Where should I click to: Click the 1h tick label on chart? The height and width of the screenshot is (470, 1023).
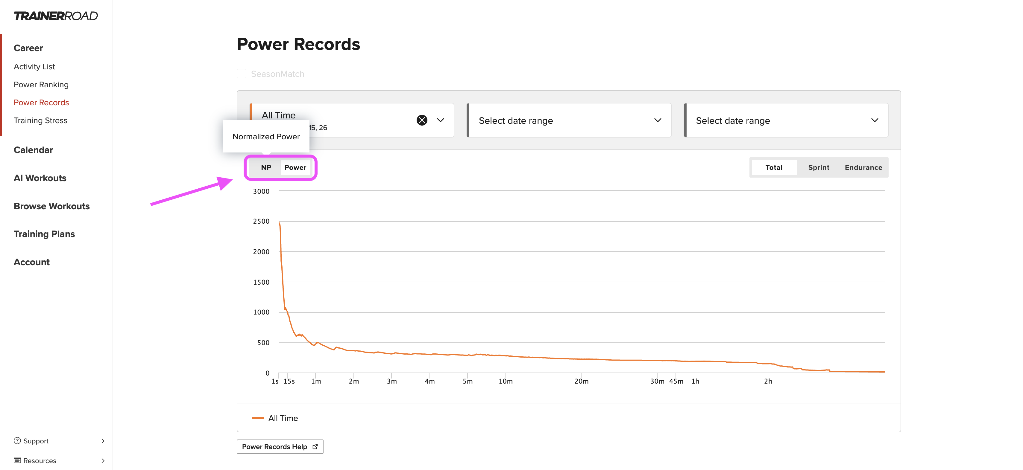[x=695, y=381]
